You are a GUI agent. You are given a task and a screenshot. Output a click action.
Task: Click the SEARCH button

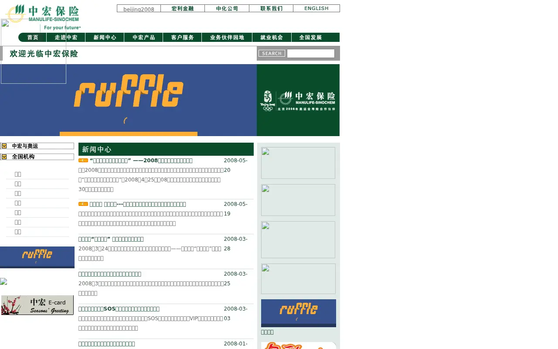point(272,53)
